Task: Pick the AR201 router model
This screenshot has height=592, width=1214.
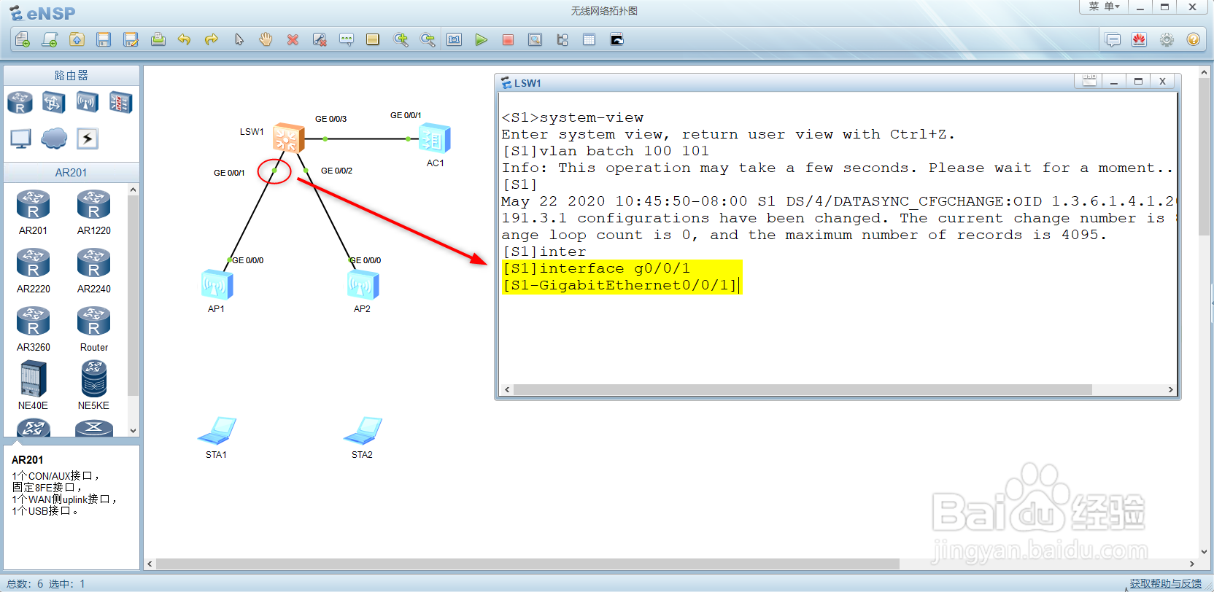Action: point(34,212)
